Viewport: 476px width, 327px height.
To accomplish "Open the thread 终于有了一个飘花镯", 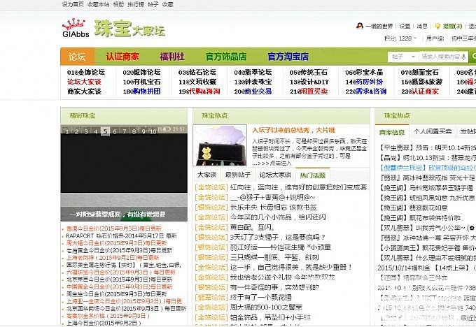I will point(261,297).
